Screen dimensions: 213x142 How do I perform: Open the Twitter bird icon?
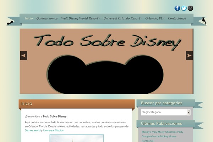point(184,8)
